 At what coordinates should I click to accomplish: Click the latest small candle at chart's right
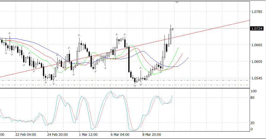(x=173, y=29)
